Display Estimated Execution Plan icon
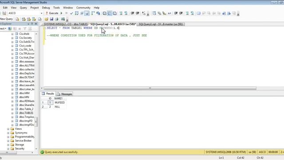284x160 pixels. (x=77, y=13)
